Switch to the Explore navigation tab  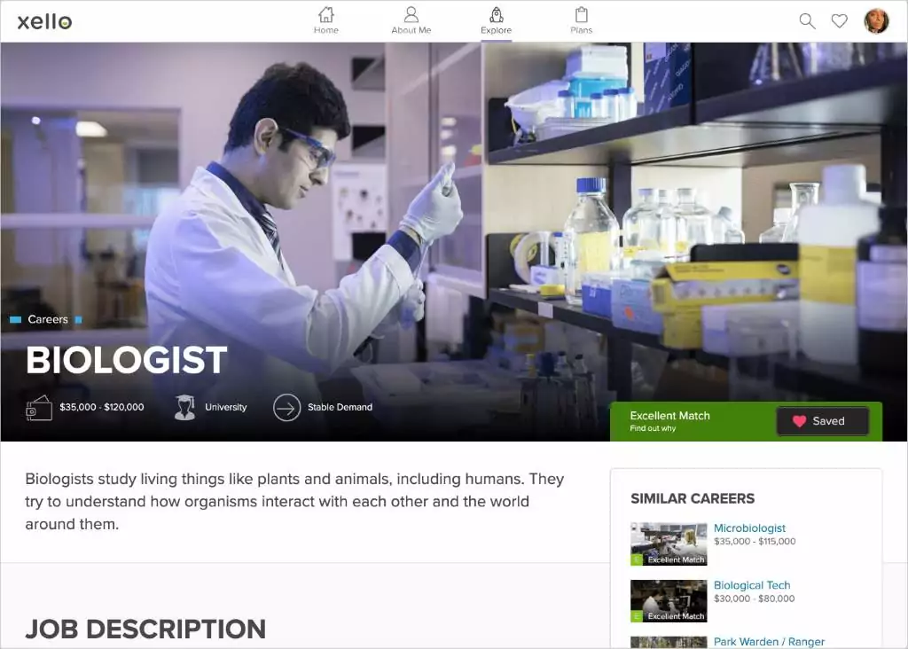coord(496,20)
